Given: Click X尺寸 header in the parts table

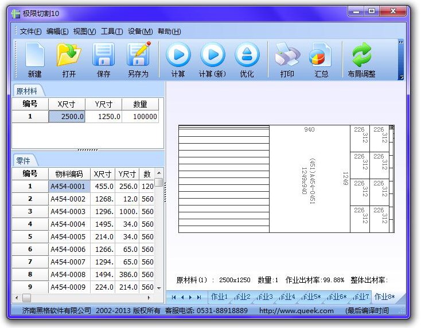Looking at the screenshot, I should click(103, 174).
